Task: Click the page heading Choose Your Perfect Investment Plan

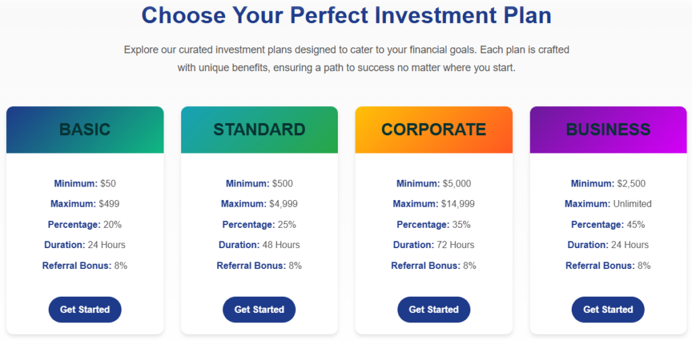Action: (x=346, y=16)
